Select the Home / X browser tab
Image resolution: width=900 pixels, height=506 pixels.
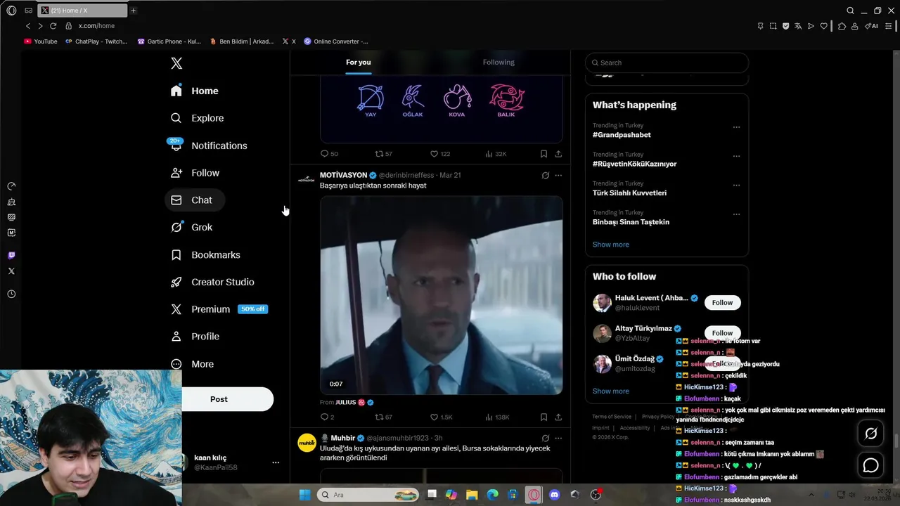pyautogui.click(x=82, y=11)
